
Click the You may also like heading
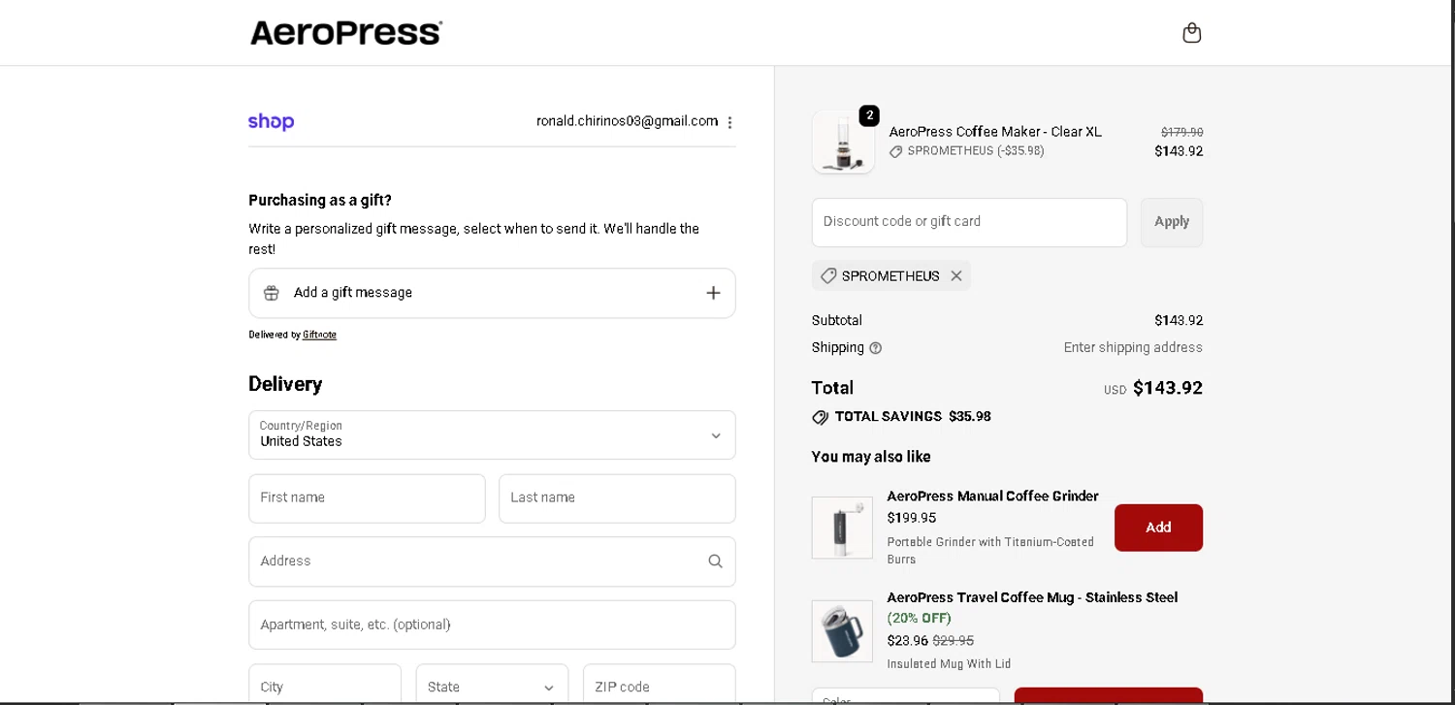tap(871, 457)
